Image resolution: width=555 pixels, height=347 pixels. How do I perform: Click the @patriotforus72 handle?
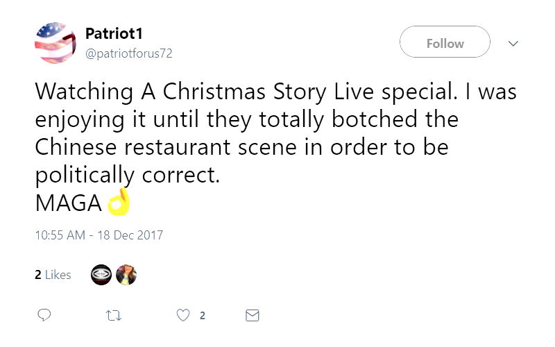pos(128,53)
